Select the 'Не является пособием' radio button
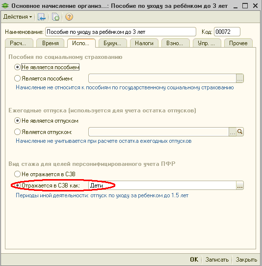The image size is (262, 266). point(17,67)
